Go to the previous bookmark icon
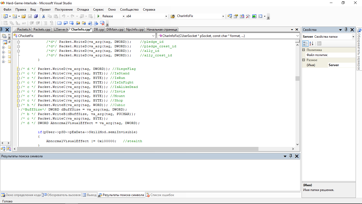Viewport: 362px width, 204px height. (x=65, y=23)
